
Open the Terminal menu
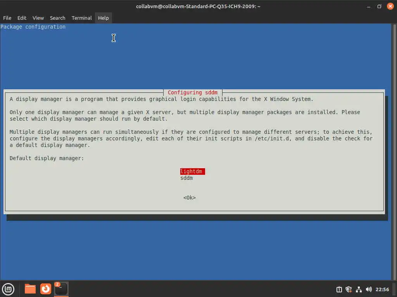(81, 18)
